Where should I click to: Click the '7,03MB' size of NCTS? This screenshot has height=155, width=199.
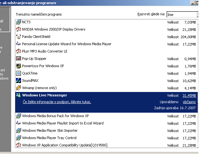tap(190, 22)
